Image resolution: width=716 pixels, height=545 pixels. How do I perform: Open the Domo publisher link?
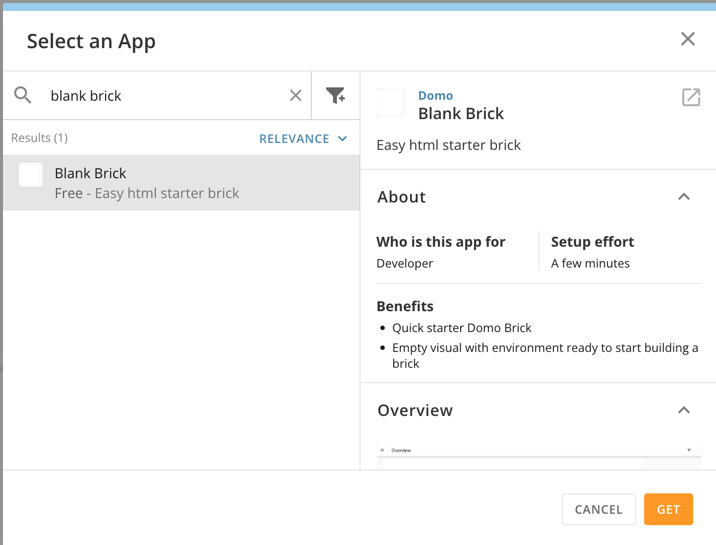[436, 95]
